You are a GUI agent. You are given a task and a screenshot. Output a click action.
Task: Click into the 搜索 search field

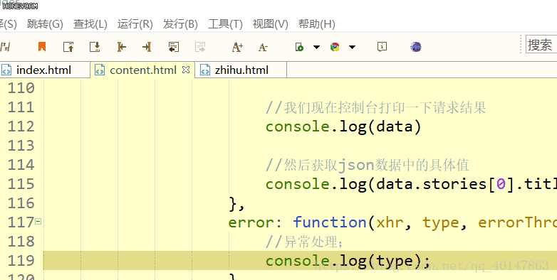click(541, 44)
